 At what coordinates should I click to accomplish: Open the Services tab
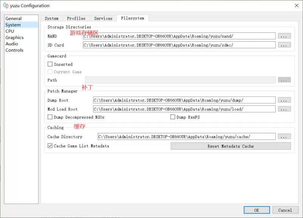click(103, 18)
